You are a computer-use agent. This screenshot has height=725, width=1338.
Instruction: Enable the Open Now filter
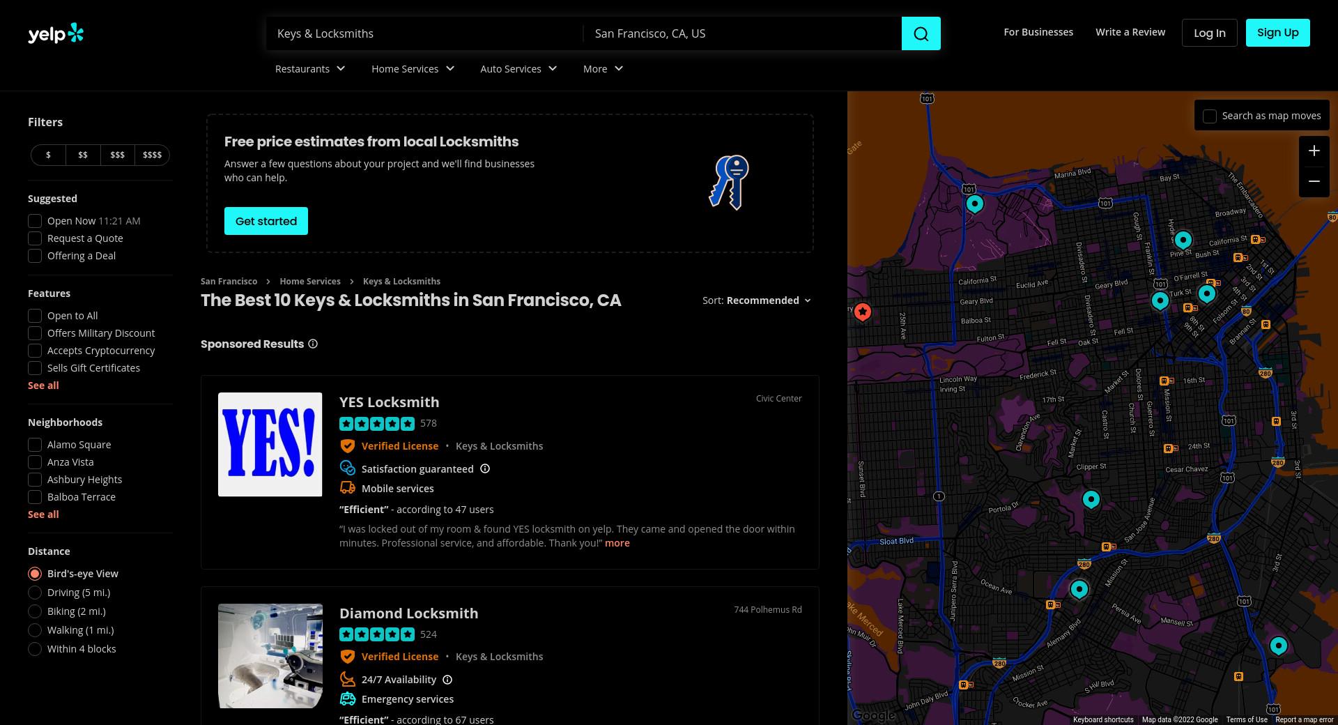(35, 221)
